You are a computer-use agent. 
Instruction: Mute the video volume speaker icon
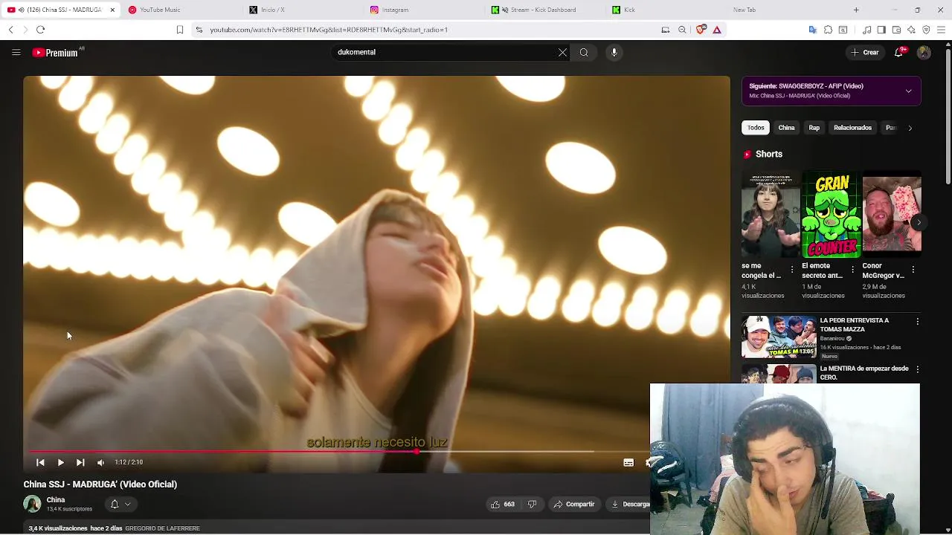[x=100, y=462]
